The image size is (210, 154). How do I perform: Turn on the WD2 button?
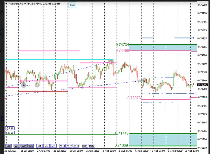(69, 146)
